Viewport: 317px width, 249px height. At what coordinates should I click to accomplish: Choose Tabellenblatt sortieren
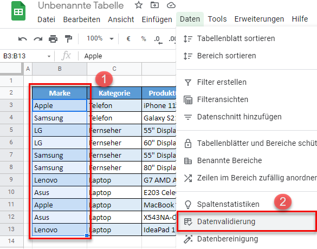pos(247,38)
